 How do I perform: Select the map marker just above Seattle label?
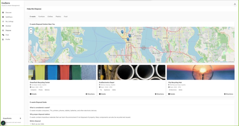(x=128, y=39)
